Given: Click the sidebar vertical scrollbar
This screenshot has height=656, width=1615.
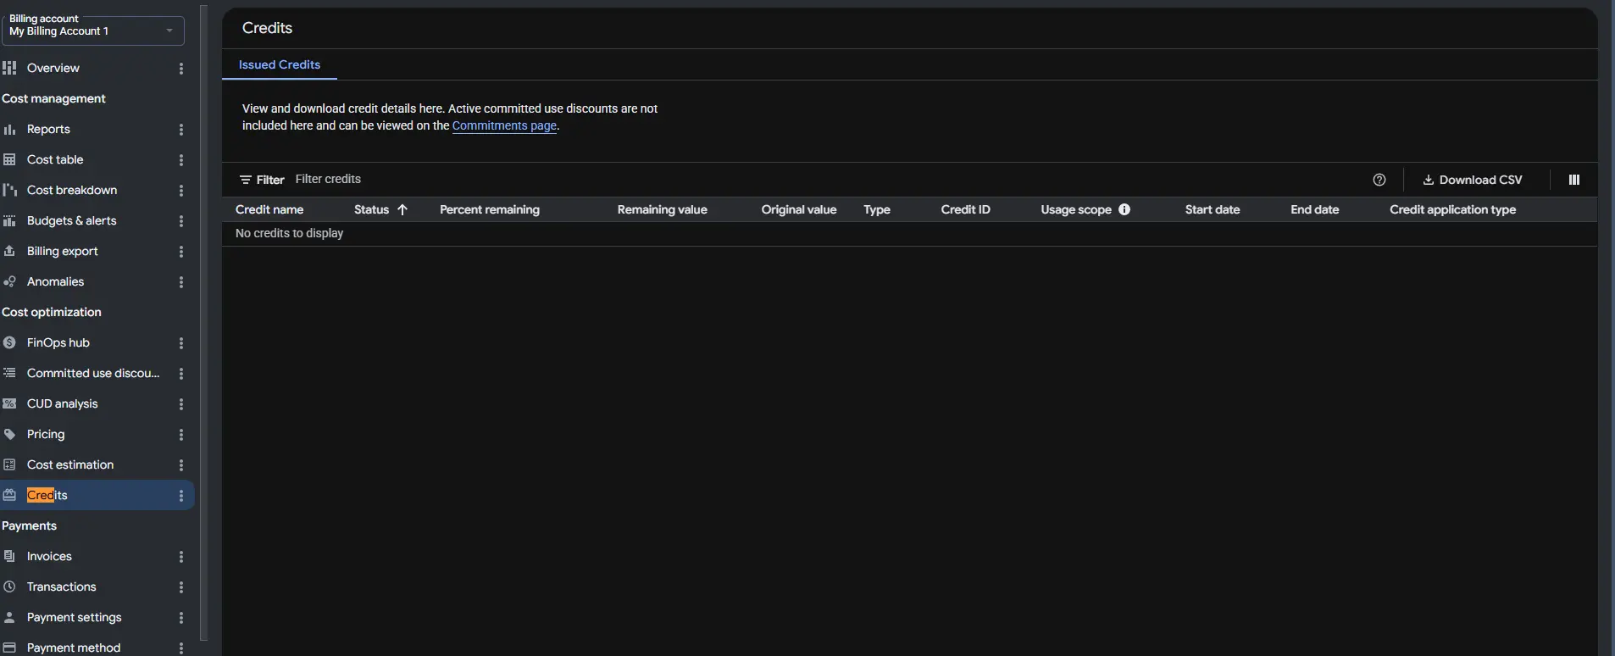Looking at the screenshot, I should coord(203,322).
